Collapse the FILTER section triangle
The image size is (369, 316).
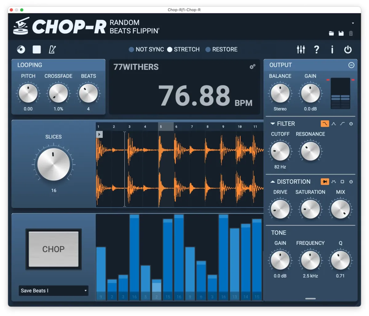point(272,124)
